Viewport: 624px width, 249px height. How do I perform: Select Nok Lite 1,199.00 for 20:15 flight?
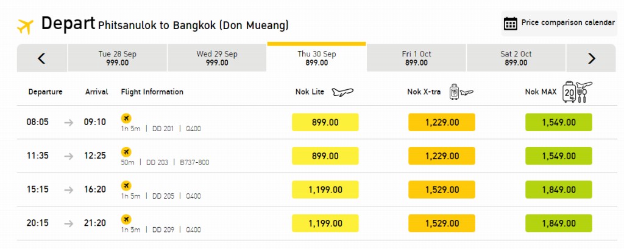click(x=325, y=223)
